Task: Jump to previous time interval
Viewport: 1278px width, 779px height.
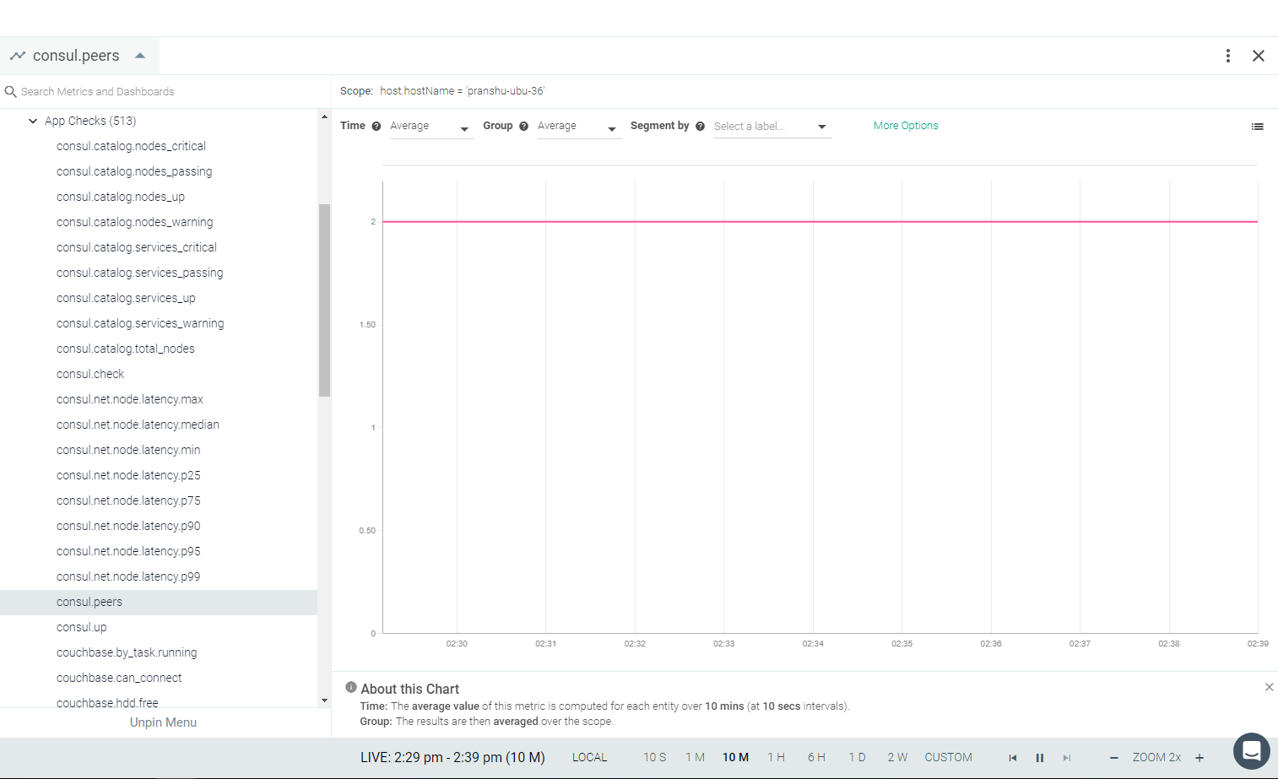Action: pos(1013,758)
